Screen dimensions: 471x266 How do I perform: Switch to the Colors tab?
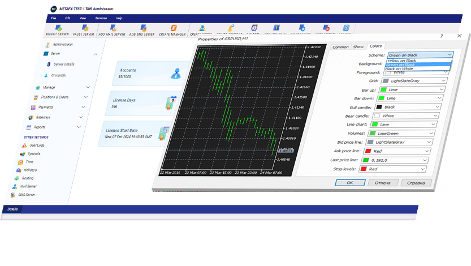(375, 46)
